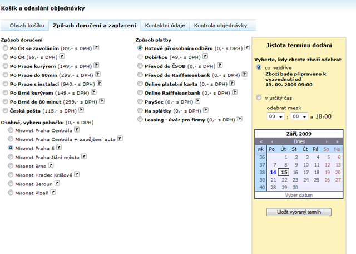The width and height of the screenshot is (356, 254).
Task: Select date 18 in calendar
Action: click(x=317, y=172)
